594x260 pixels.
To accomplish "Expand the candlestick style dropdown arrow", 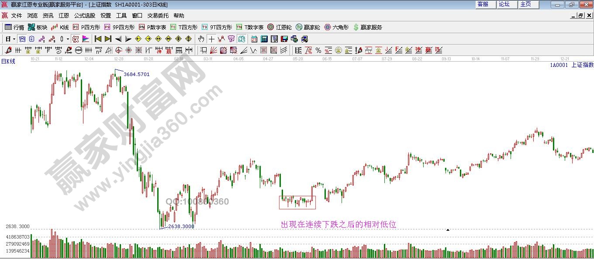I will 67,39.
